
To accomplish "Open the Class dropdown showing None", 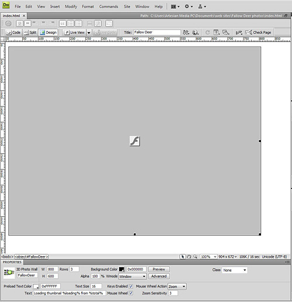I will click(x=235, y=270).
